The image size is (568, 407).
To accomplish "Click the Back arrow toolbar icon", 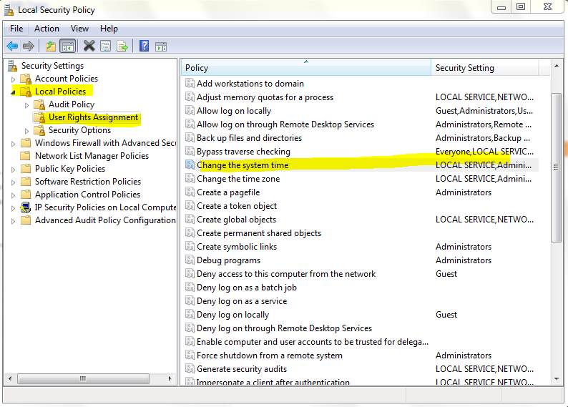I will [x=12, y=46].
